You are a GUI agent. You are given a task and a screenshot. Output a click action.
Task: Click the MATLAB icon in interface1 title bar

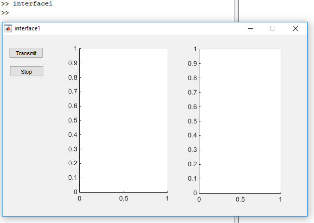(x=8, y=28)
